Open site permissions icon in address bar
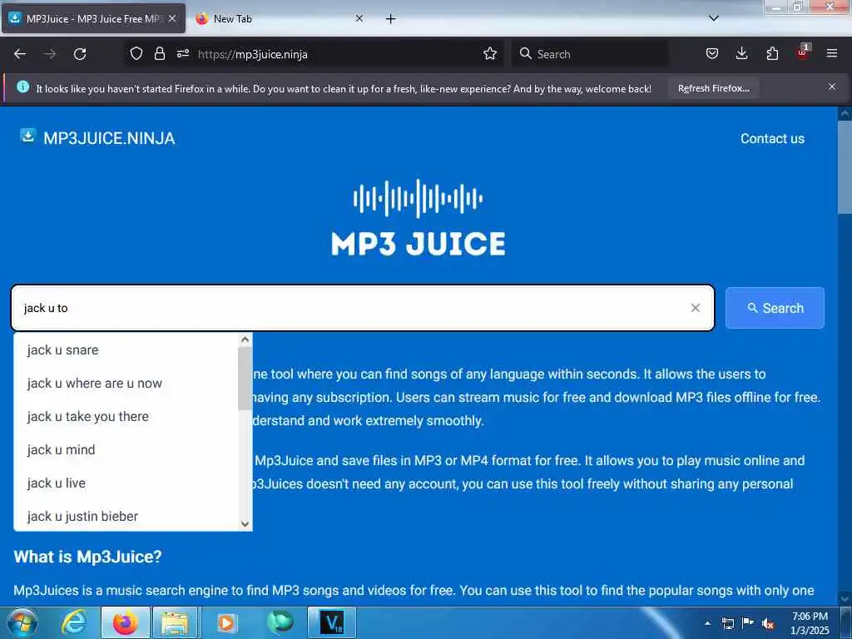 click(x=183, y=54)
